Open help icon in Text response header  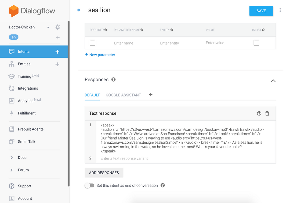(x=259, y=113)
